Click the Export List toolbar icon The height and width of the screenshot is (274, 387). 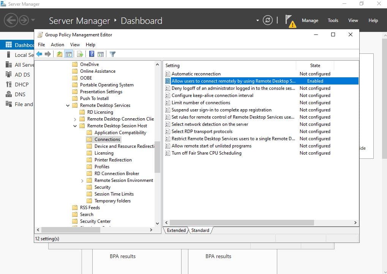click(x=80, y=54)
